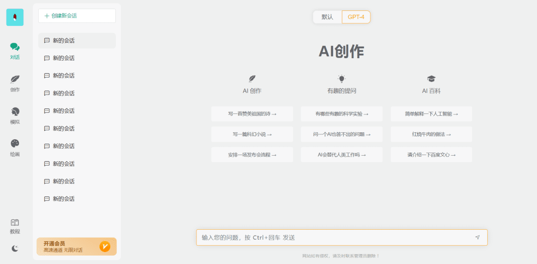Focus the question input field
537x264 pixels.
tap(342, 237)
